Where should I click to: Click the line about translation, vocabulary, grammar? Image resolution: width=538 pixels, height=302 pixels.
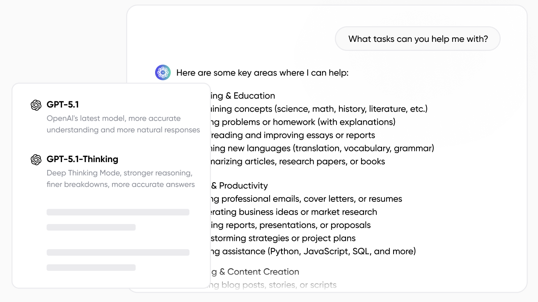click(x=323, y=148)
